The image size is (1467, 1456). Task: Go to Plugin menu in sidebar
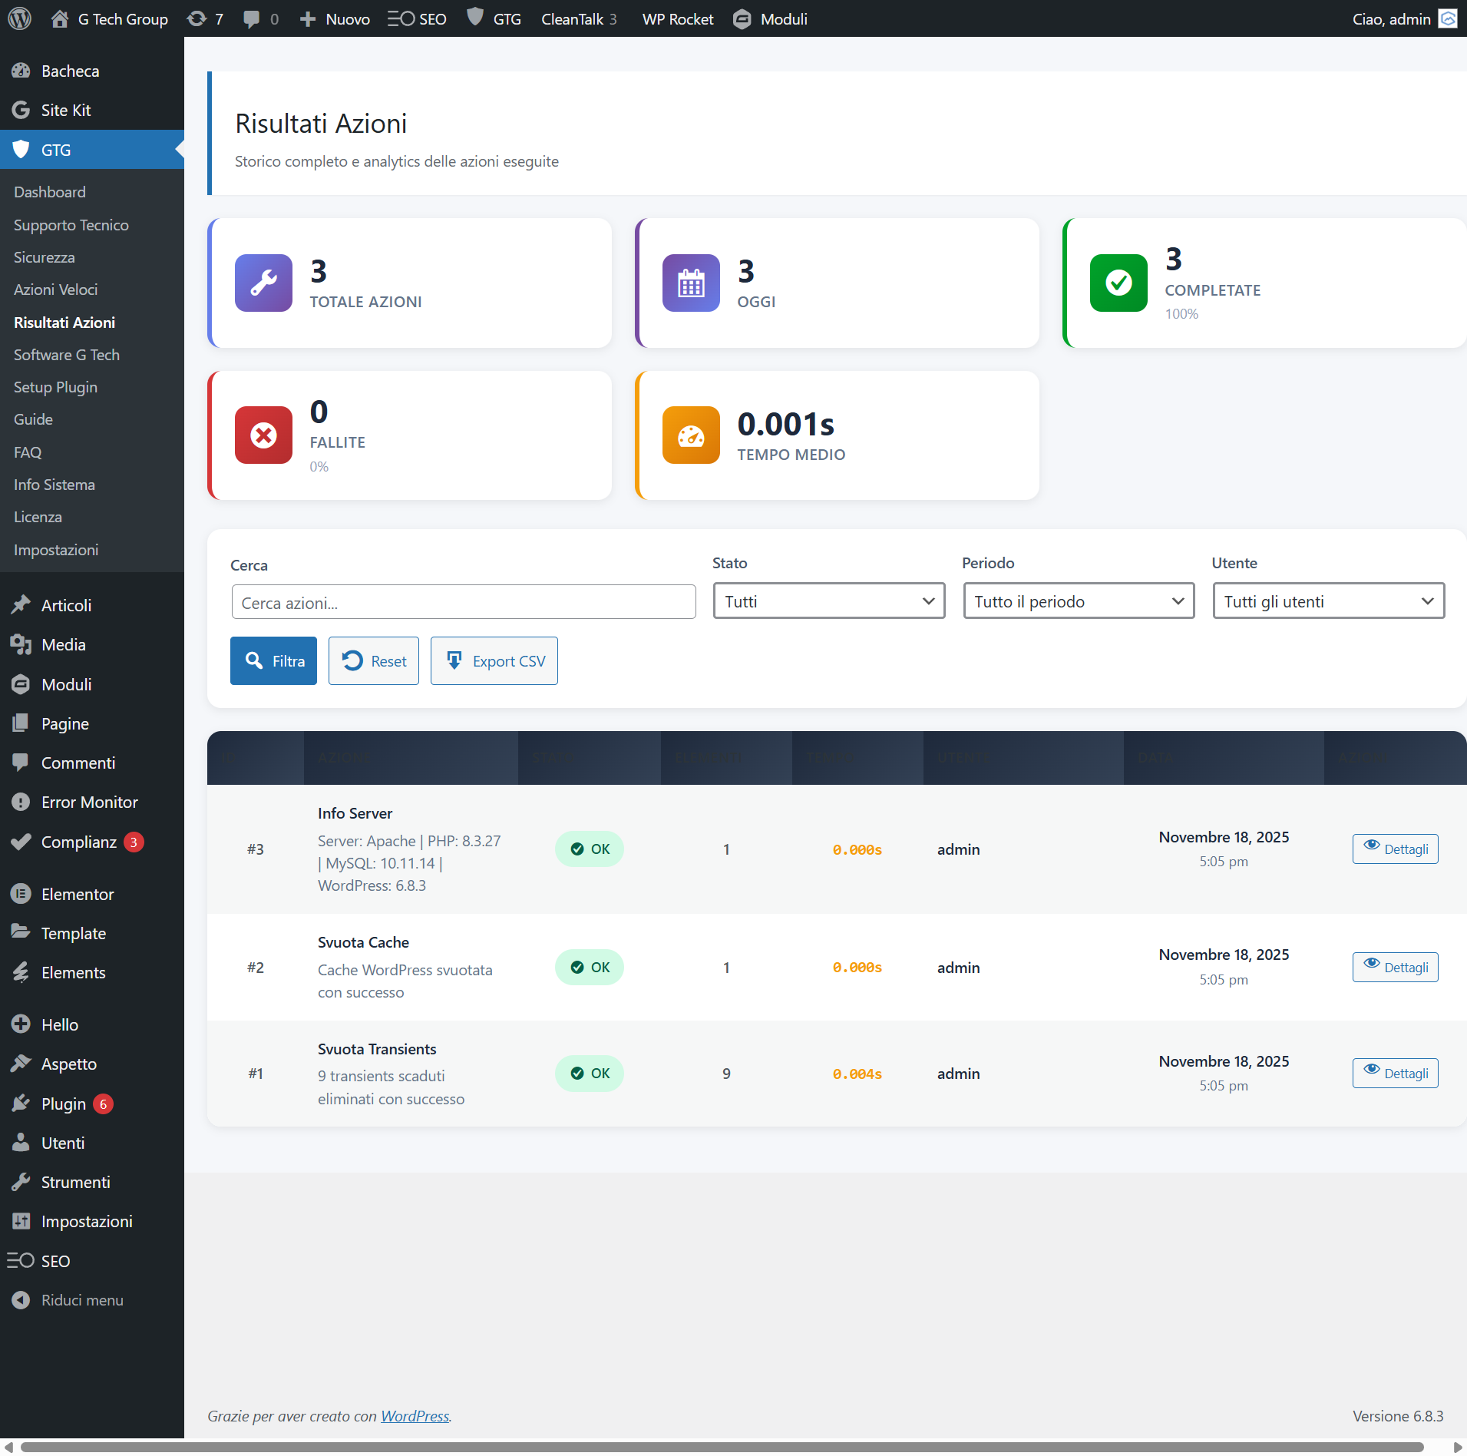64,1104
